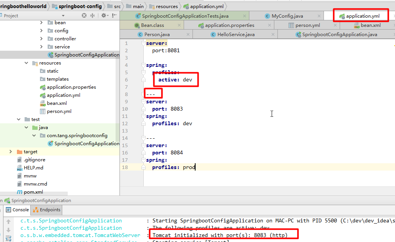Click the console up-arrow icon
This screenshot has width=395, height=242.
(x=8, y=222)
